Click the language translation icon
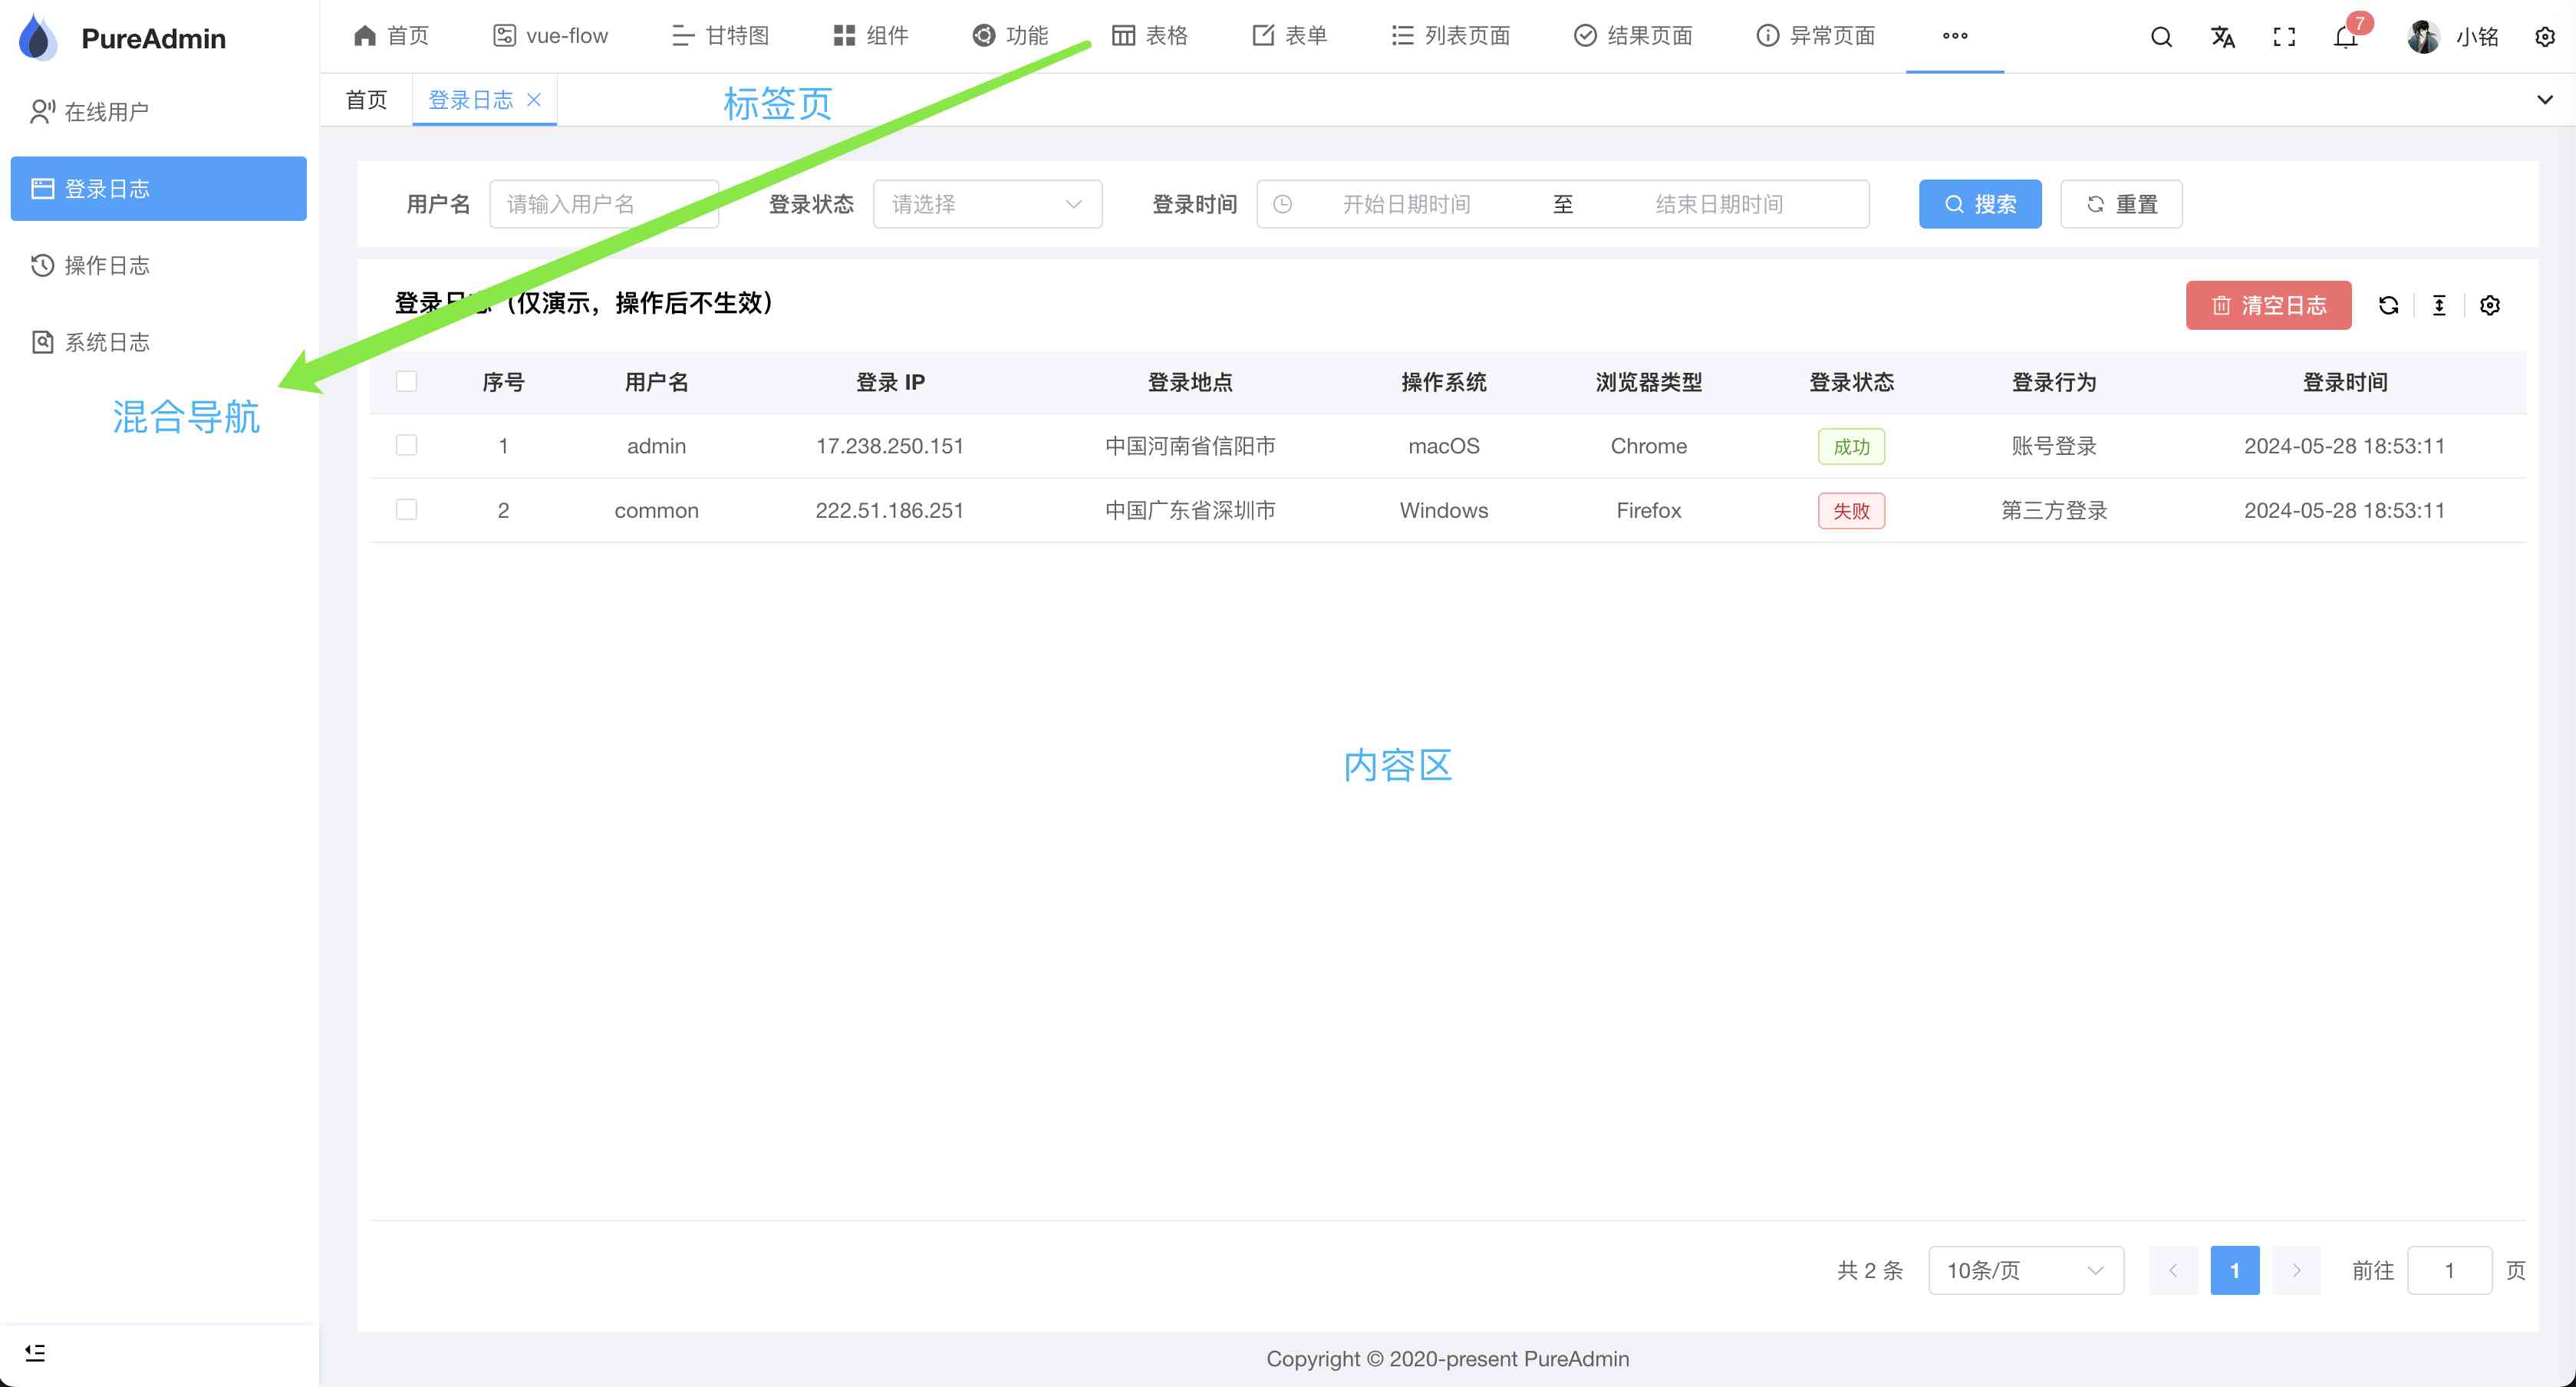Viewport: 2576px width, 1387px height. point(2222,37)
